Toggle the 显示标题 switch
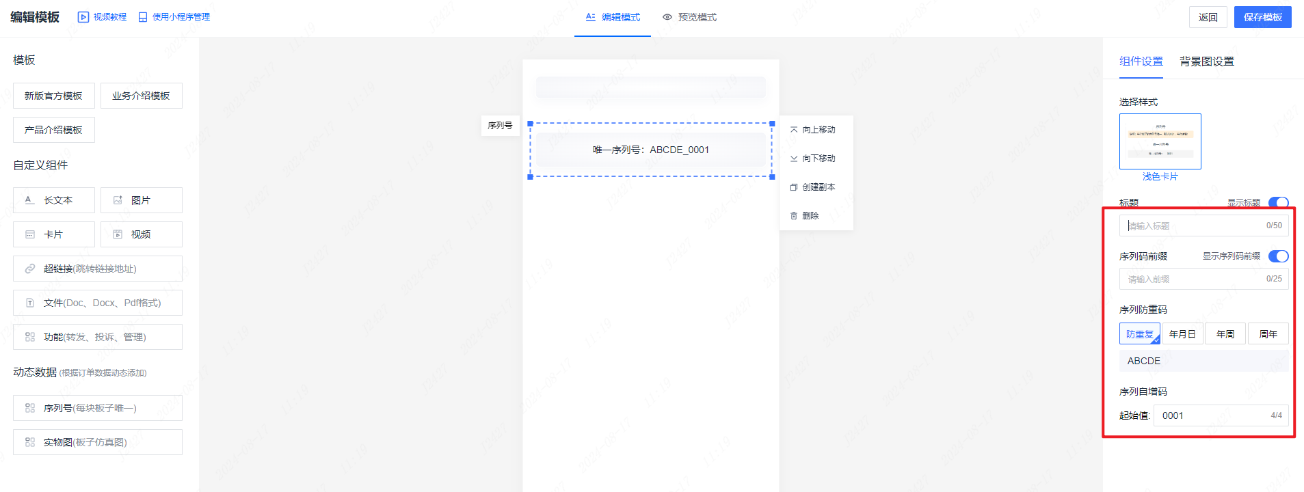The image size is (1304, 492). click(1278, 202)
